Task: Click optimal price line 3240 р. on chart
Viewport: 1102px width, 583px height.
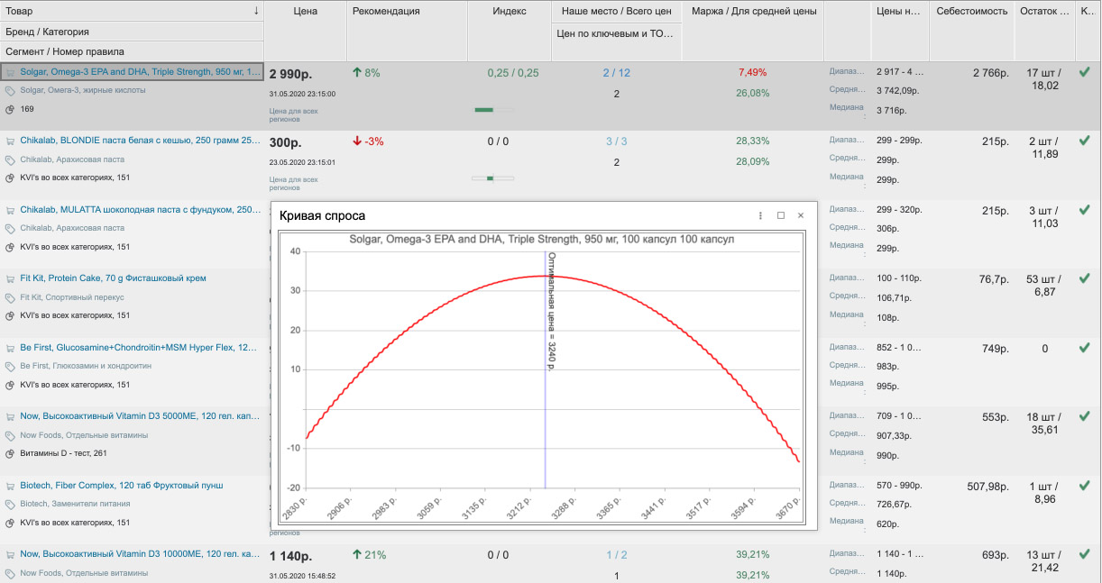Action: pyautogui.click(x=546, y=369)
